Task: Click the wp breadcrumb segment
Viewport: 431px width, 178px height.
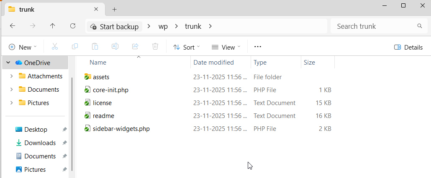Action: [x=163, y=26]
